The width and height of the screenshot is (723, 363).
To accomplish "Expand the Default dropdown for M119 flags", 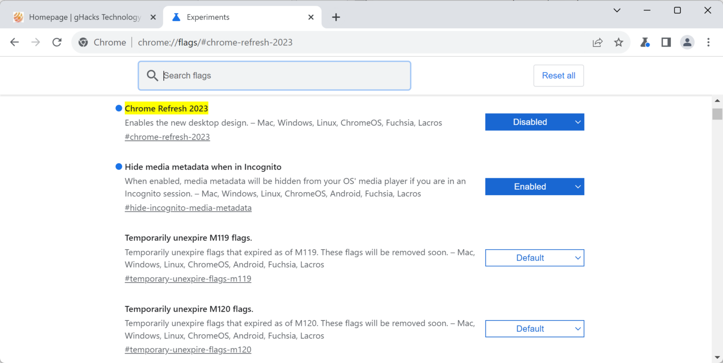I will point(534,258).
